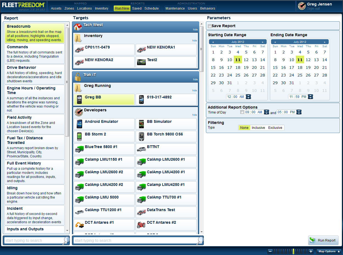Adjust the starting time 12:00 AM stepper
343x255 pixels.
click(x=248, y=97)
